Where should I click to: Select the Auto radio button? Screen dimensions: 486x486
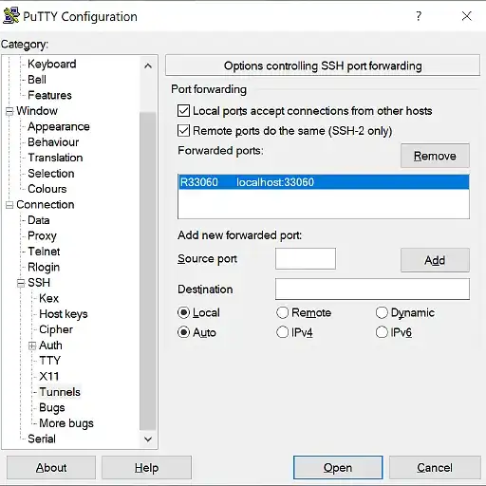click(x=183, y=332)
